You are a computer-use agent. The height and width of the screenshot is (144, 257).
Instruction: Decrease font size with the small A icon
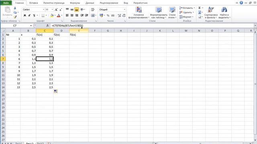pyautogui.click(x=61, y=10)
